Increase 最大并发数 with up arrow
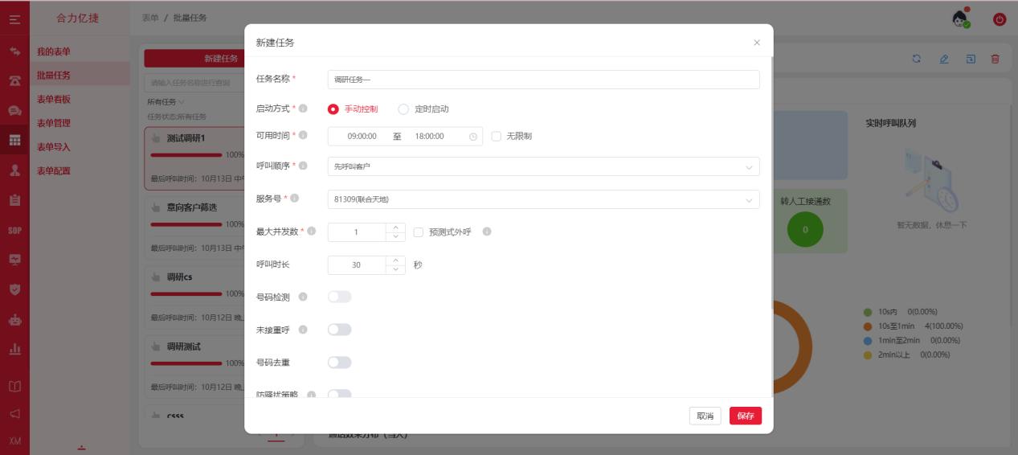Image resolution: width=1018 pixels, height=455 pixels. (396, 227)
